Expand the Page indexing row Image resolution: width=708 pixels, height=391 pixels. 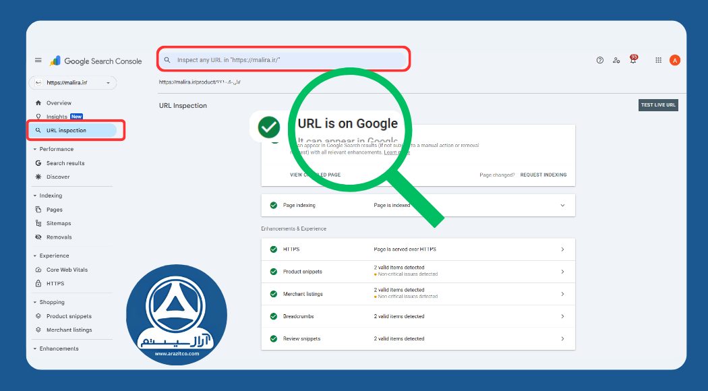point(562,205)
